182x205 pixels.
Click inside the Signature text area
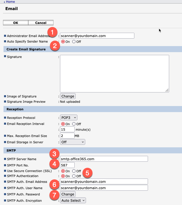pos(114,74)
